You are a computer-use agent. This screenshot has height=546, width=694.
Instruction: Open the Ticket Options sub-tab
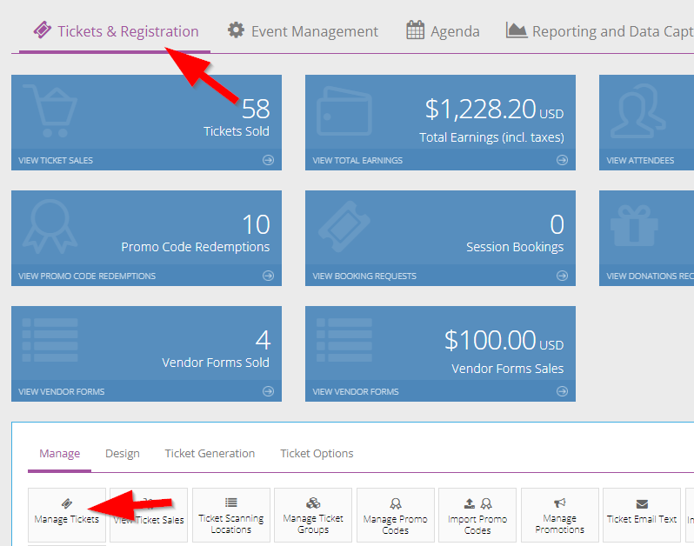pyautogui.click(x=317, y=454)
